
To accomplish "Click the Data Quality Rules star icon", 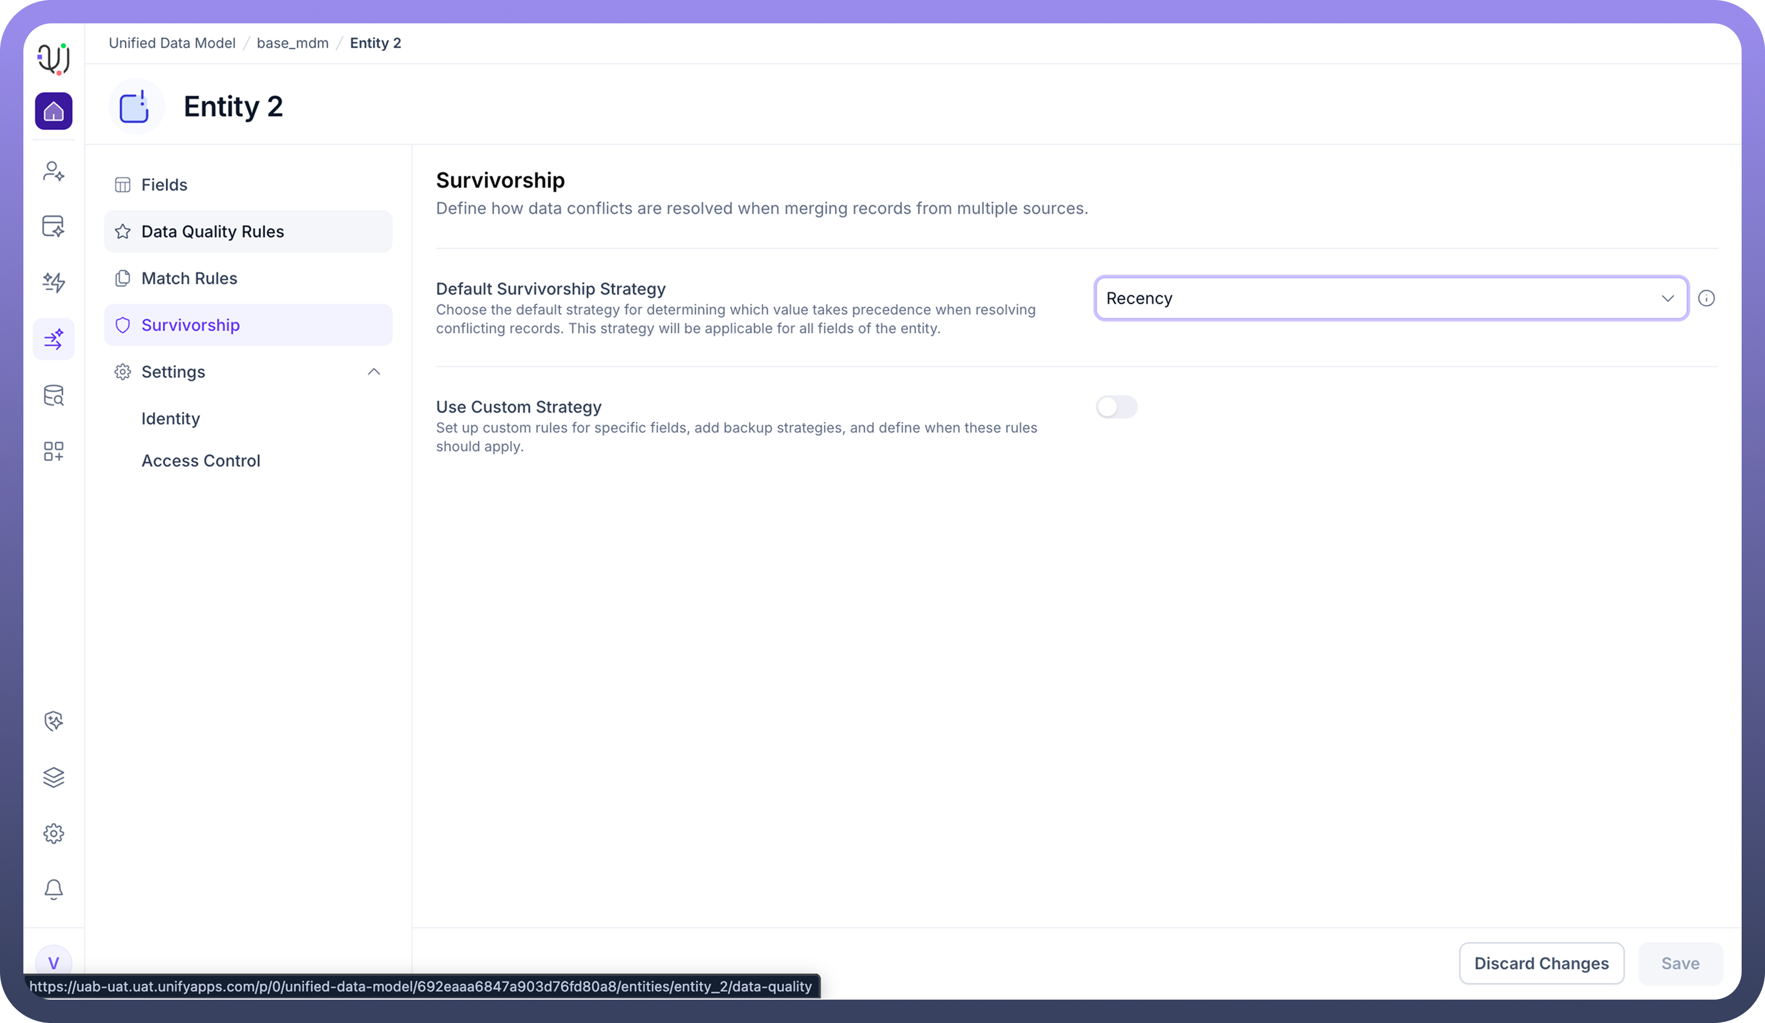I will (123, 232).
